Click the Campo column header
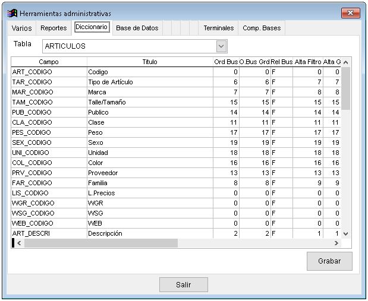368x301 pixels. (x=49, y=62)
